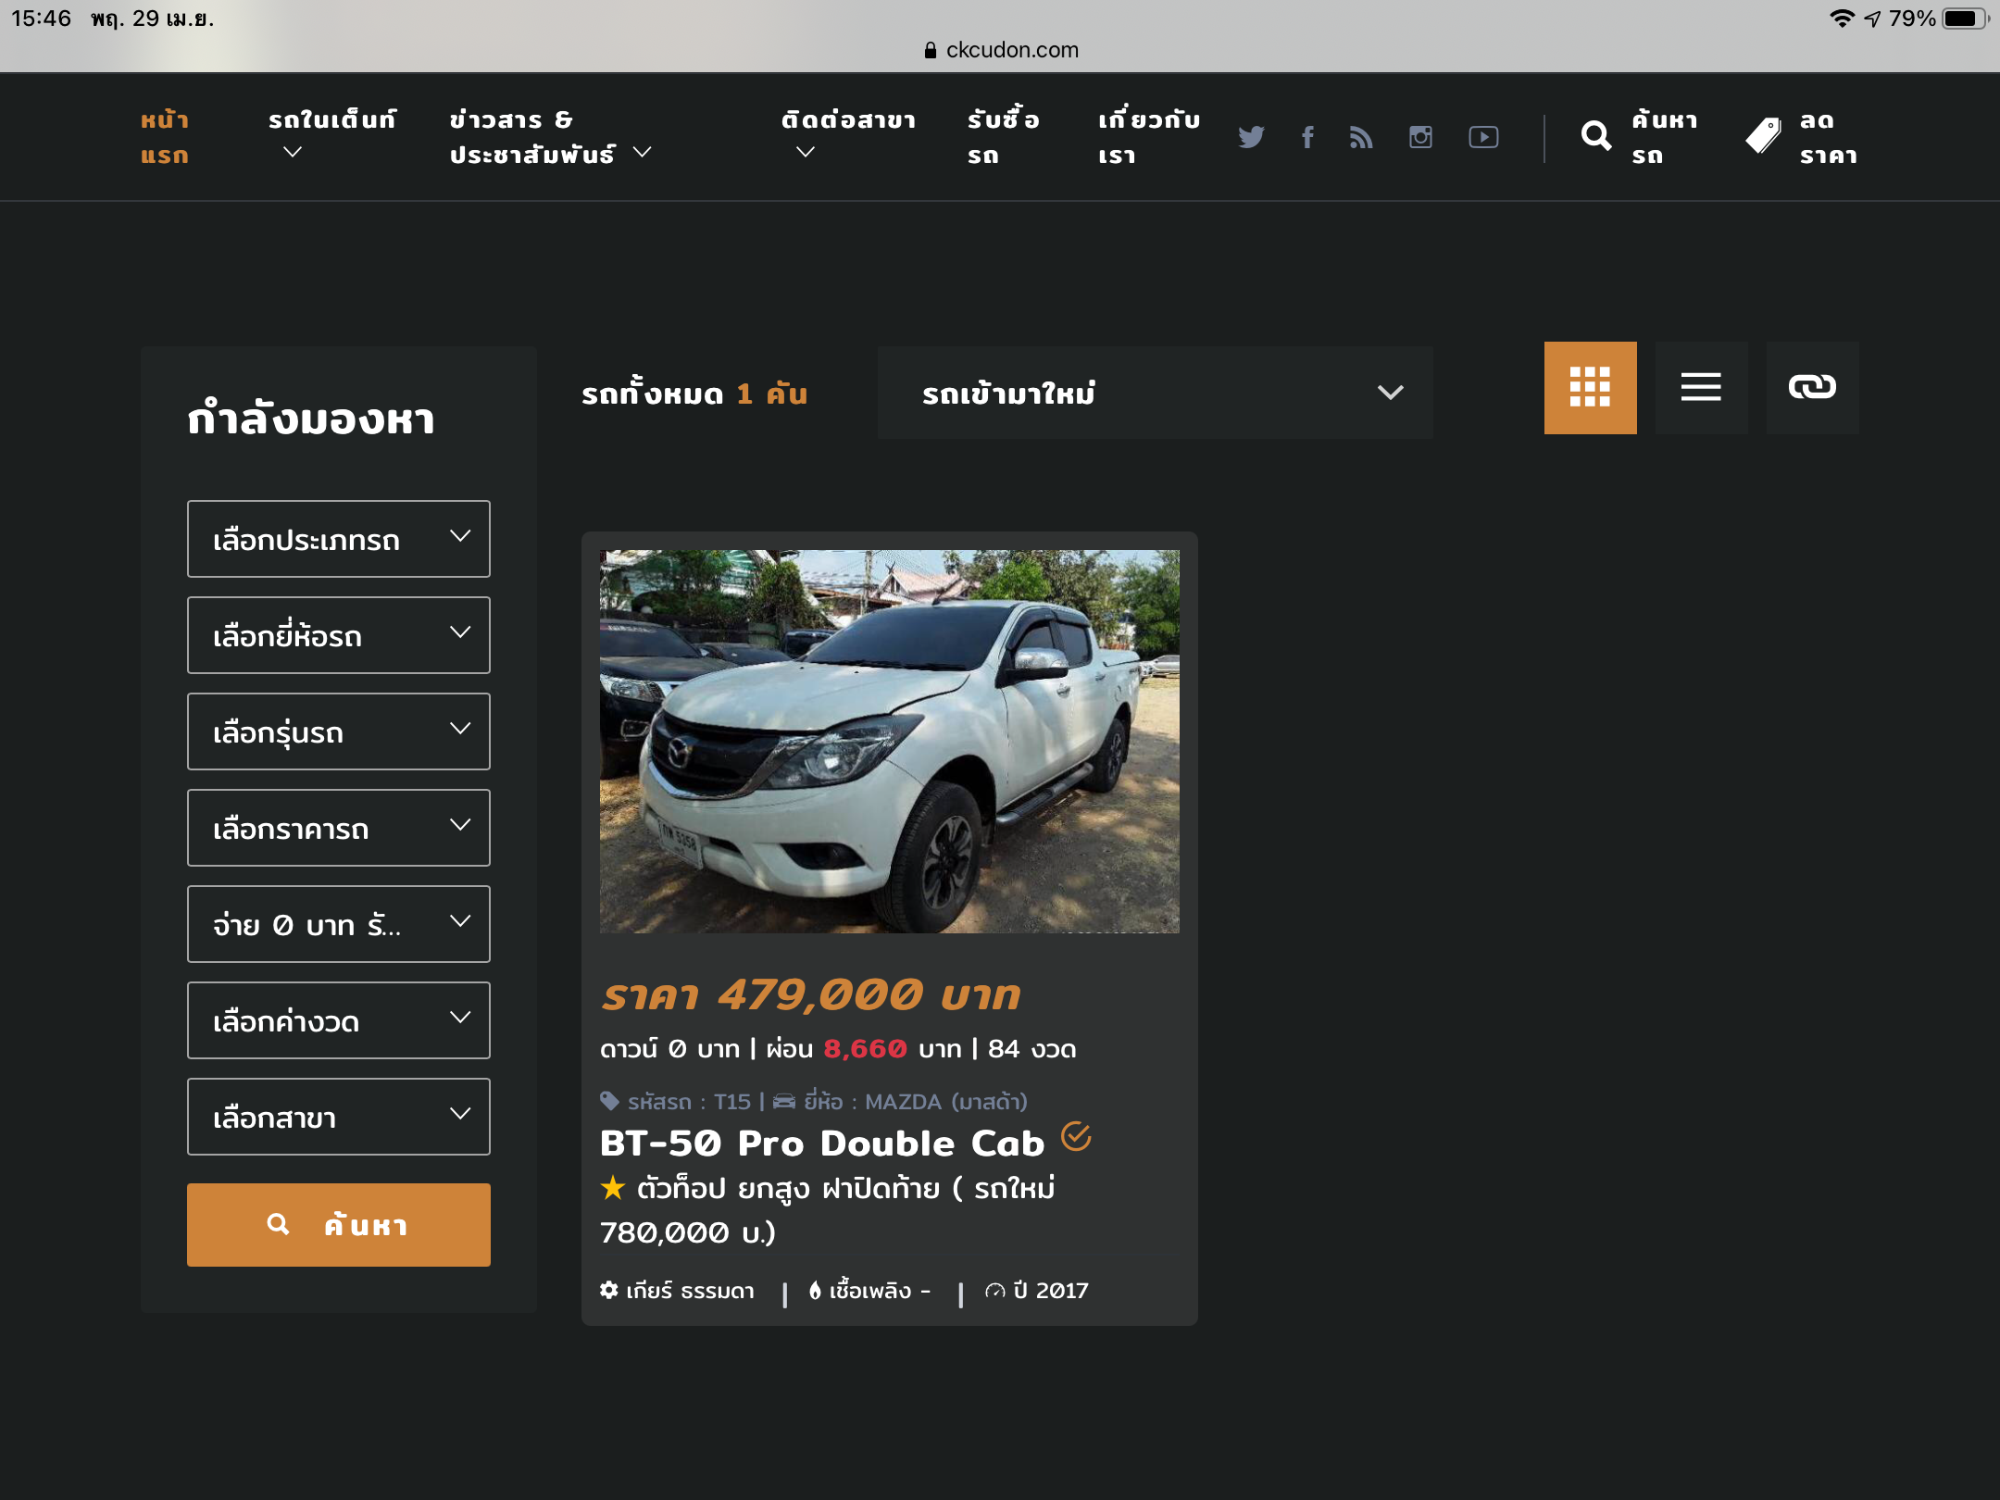Switch to grid view layout

tap(1590, 387)
